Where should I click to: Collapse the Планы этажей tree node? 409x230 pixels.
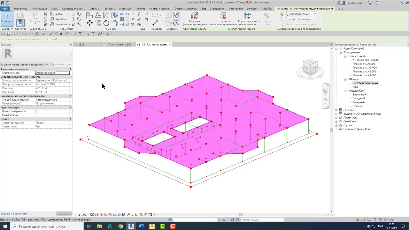[x=345, y=56]
